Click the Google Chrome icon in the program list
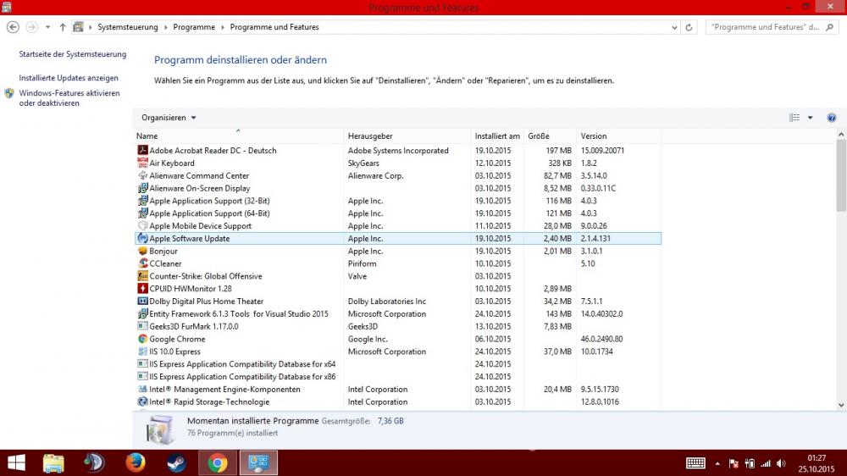Screen dimensions: 847x476 pos(142,339)
